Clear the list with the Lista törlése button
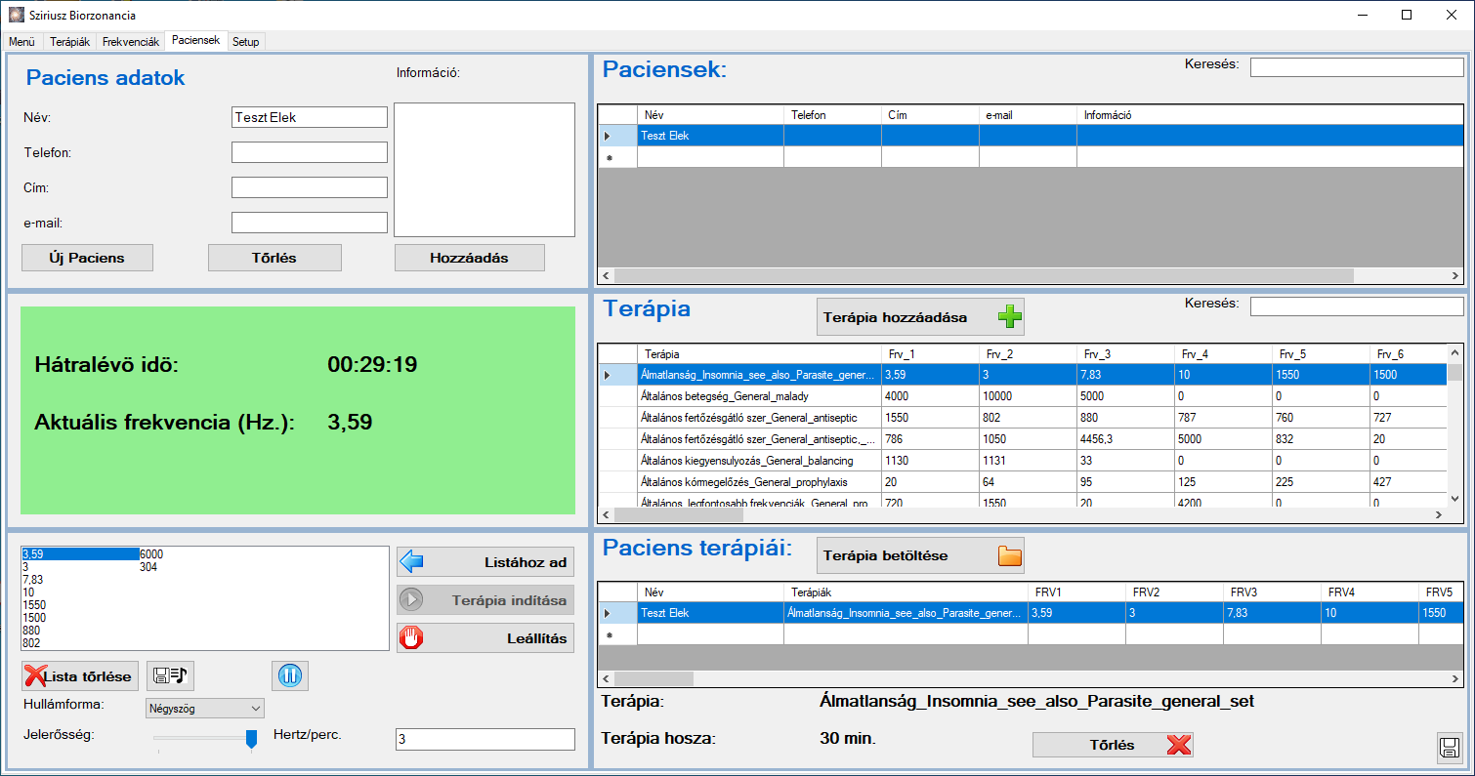 pyautogui.click(x=79, y=675)
